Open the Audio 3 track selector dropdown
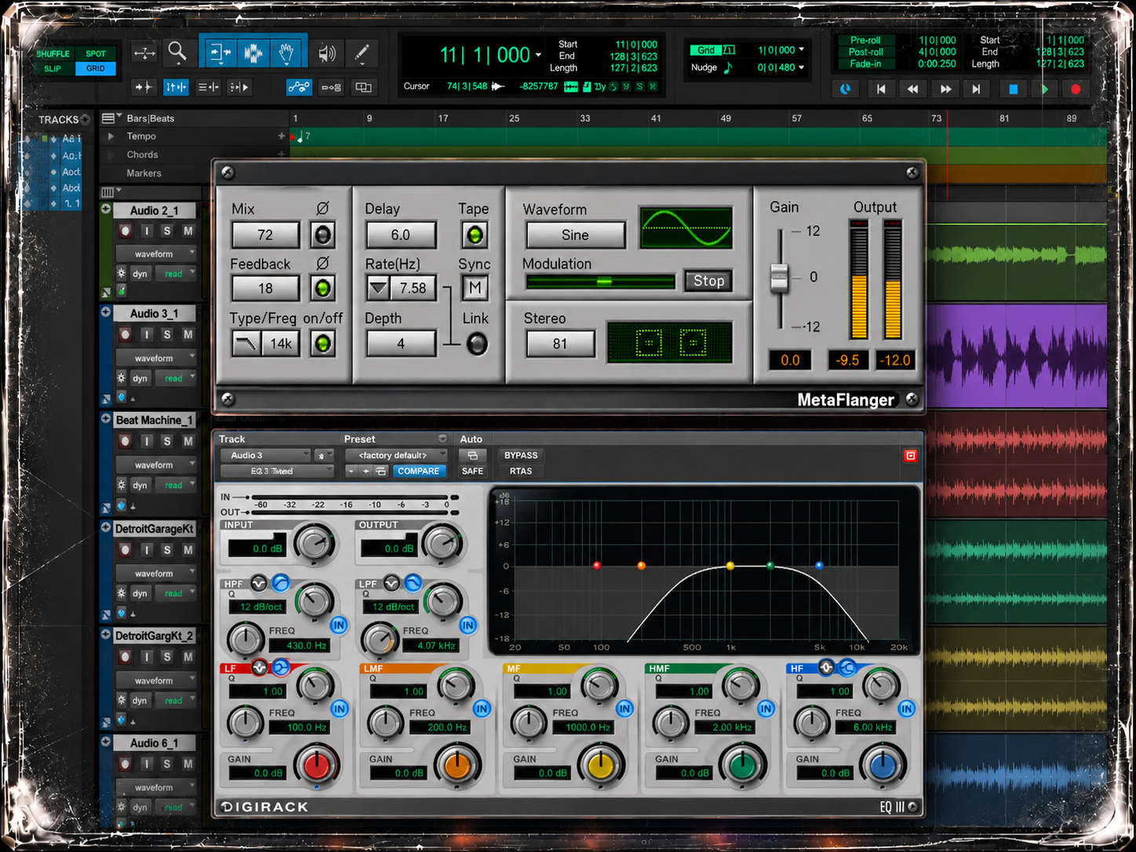 pyautogui.click(x=266, y=455)
